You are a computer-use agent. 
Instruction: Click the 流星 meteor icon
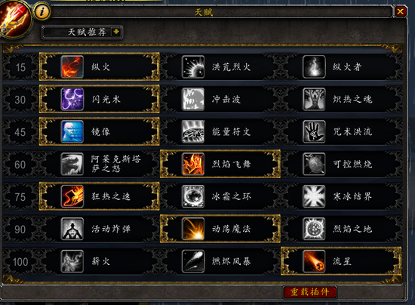tap(314, 261)
